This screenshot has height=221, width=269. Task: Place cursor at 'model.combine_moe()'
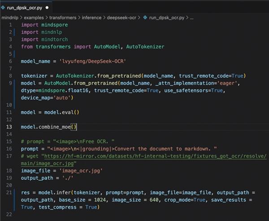coord(49,127)
